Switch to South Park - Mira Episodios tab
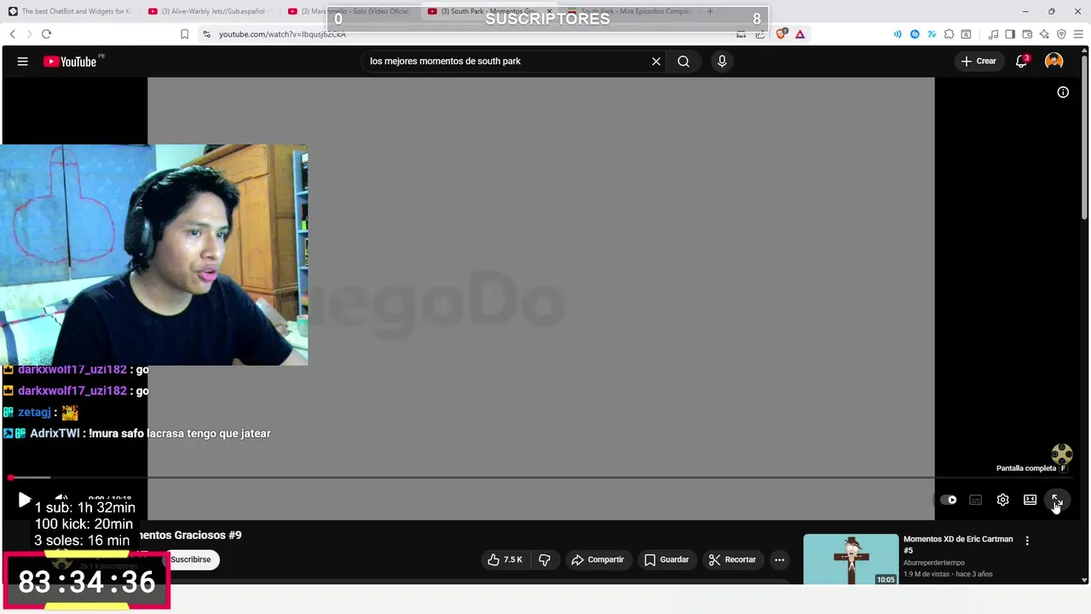This screenshot has height=614, width=1091. point(631,11)
